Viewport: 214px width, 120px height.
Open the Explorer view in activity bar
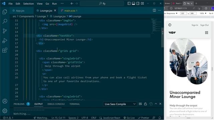pos(5,12)
